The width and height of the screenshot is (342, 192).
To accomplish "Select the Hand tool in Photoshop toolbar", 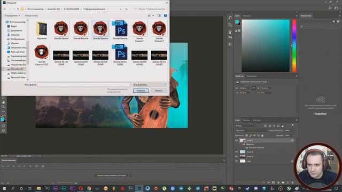I will point(3,102).
